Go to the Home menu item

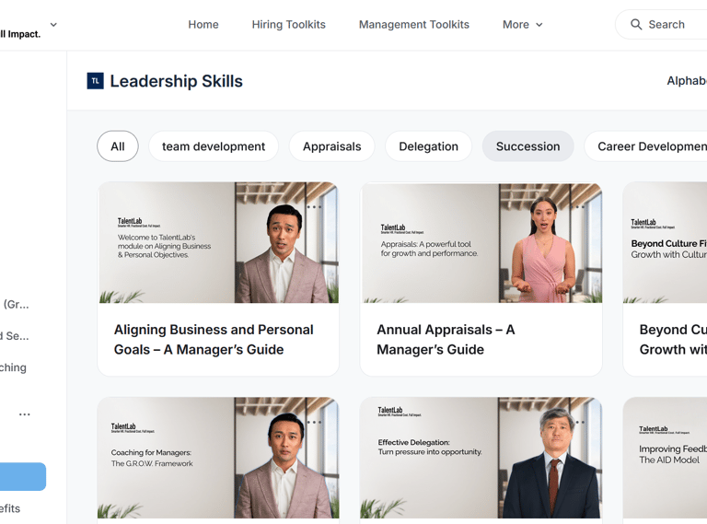203,25
